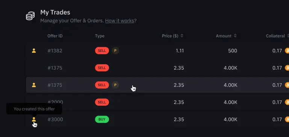Image resolution: width=289 pixels, height=137 pixels.
Task: Sort table by Collateral column header
Action: click(275, 36)
